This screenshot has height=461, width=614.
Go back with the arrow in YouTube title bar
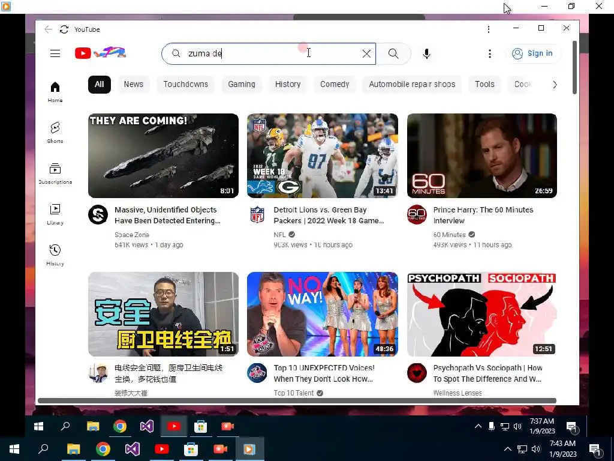click(x=48, y=29)
